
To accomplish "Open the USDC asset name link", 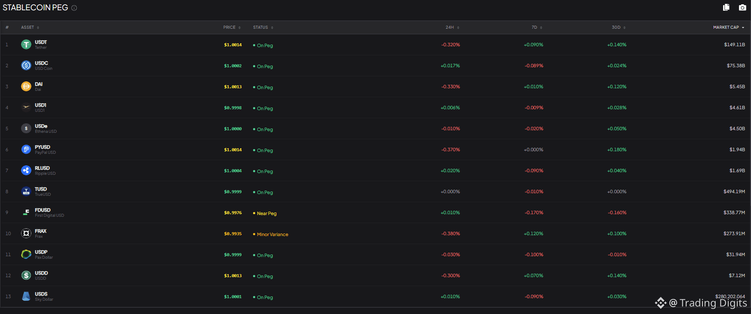I will [x=41, y=63].
